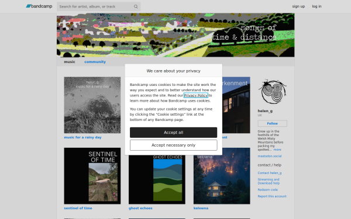351x219 pixels.
Task: Open the Sentinel of Time album cover
Action: click(x=92, y=176)
